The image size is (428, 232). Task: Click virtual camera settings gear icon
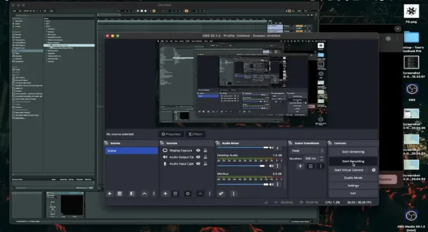(374, 170)
